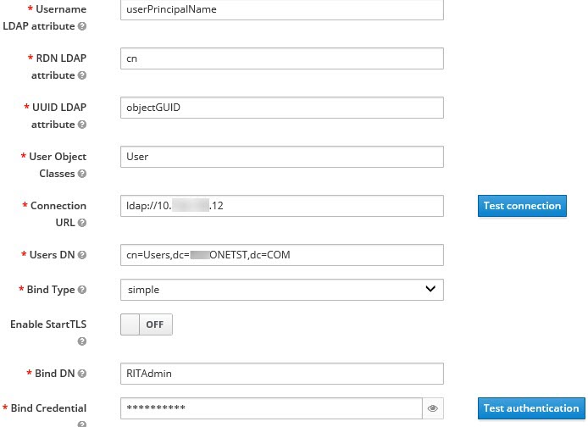Image resolution: width=588 pixels, height=427 pixels.
Task: Click help icon beside Users DN
Action: pos(81,255)
